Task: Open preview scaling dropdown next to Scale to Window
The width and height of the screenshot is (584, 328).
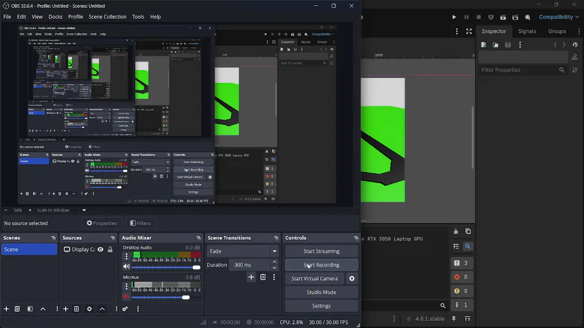Action: pyautogui.click(x=84, y=210)
